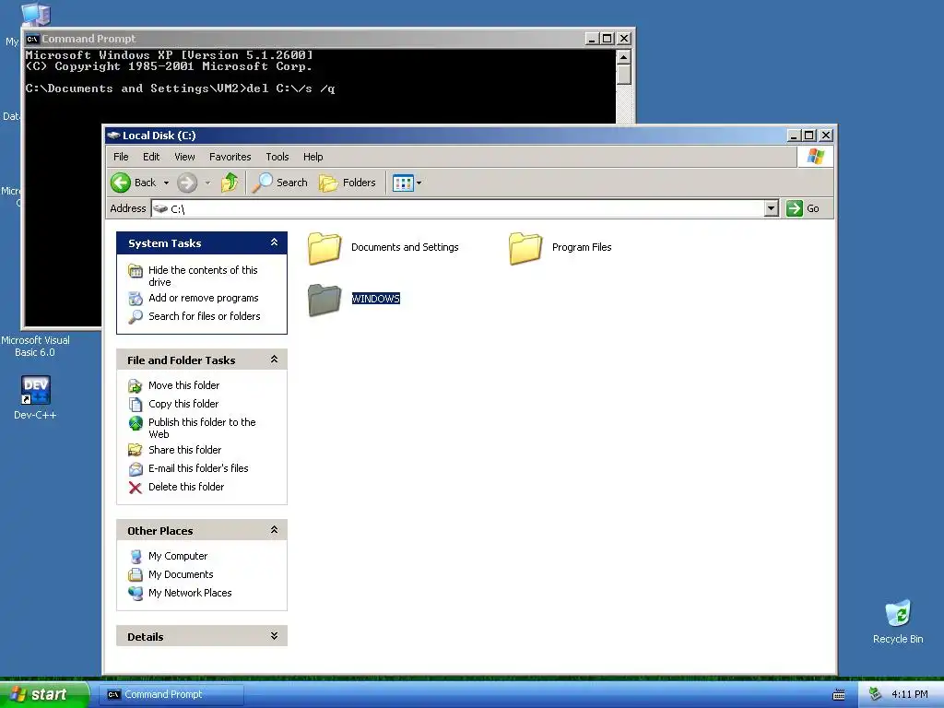Click the Go button beside address bar

(803, 208)
